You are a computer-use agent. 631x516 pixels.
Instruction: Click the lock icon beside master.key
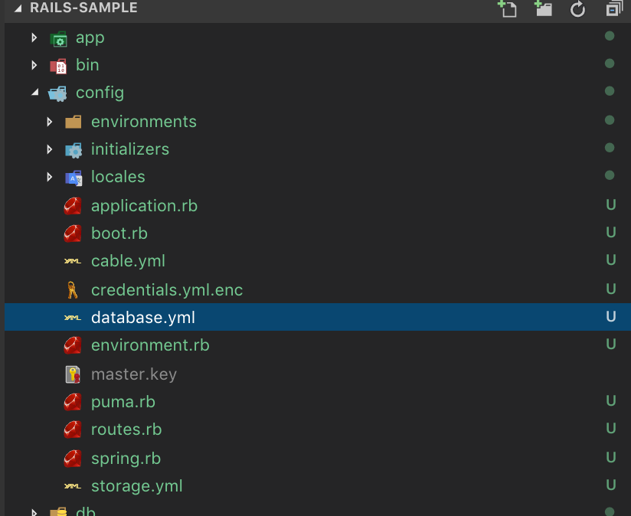point(73,374)
